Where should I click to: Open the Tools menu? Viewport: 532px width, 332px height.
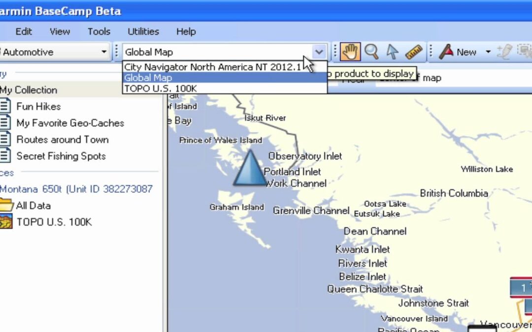[x=99, y=31]
